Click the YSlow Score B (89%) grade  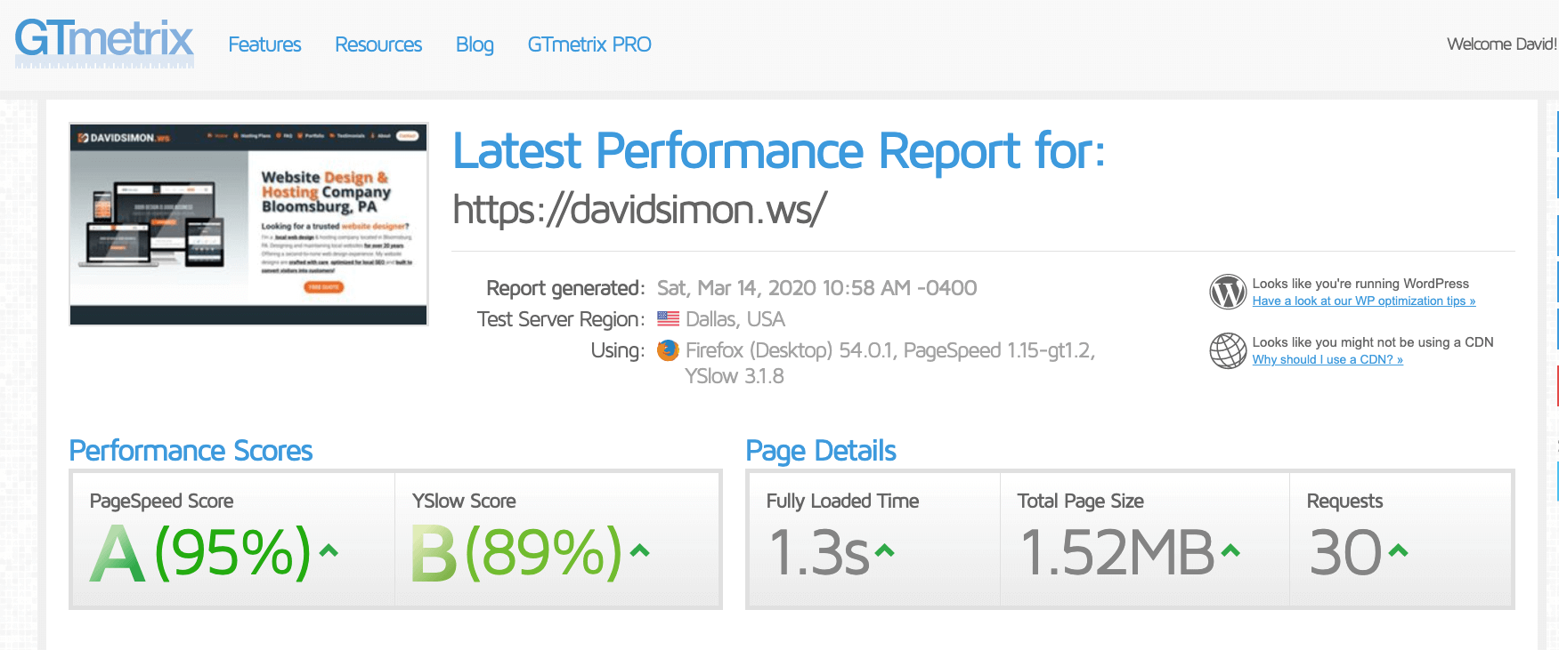[516, 553]
